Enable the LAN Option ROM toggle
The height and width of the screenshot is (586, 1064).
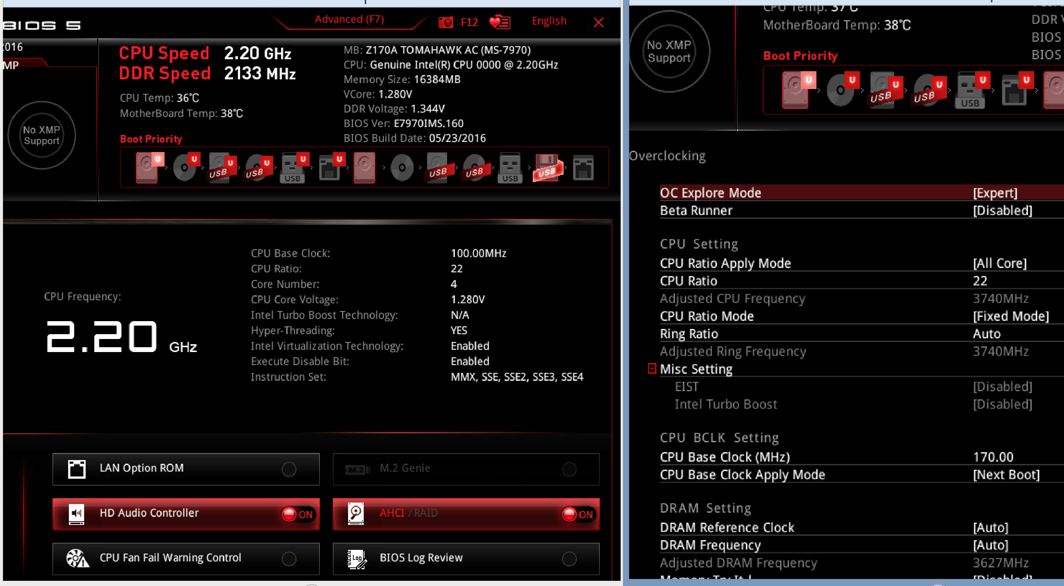pos(289,469)
